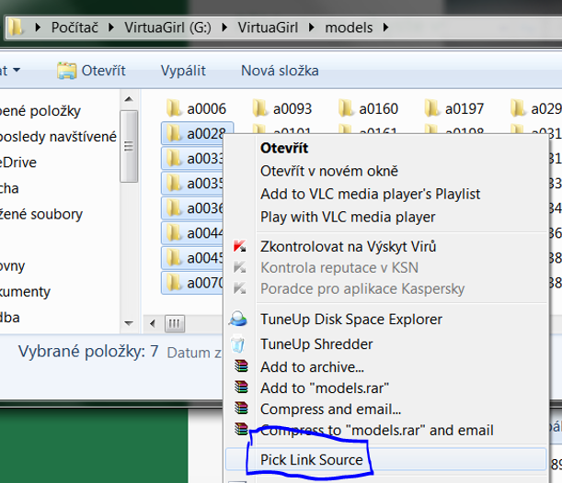Expand the arrow after Počítač in path
562x483 pixels.
pyautogui.click(x=111, y=28)
